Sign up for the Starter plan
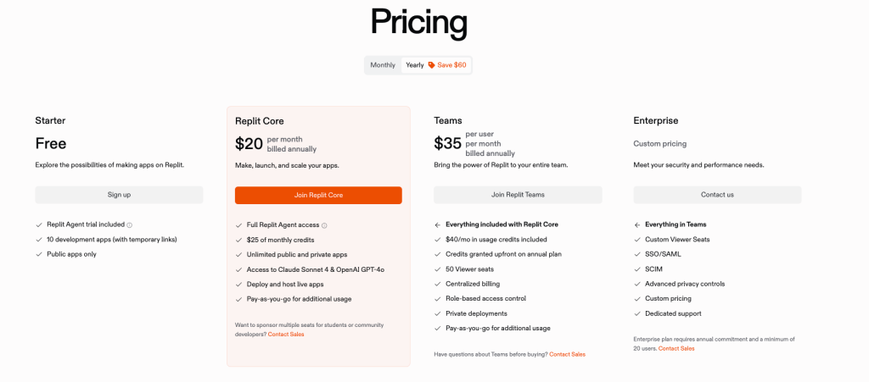This screenshot has height=382, width=869. click(119, 195)
